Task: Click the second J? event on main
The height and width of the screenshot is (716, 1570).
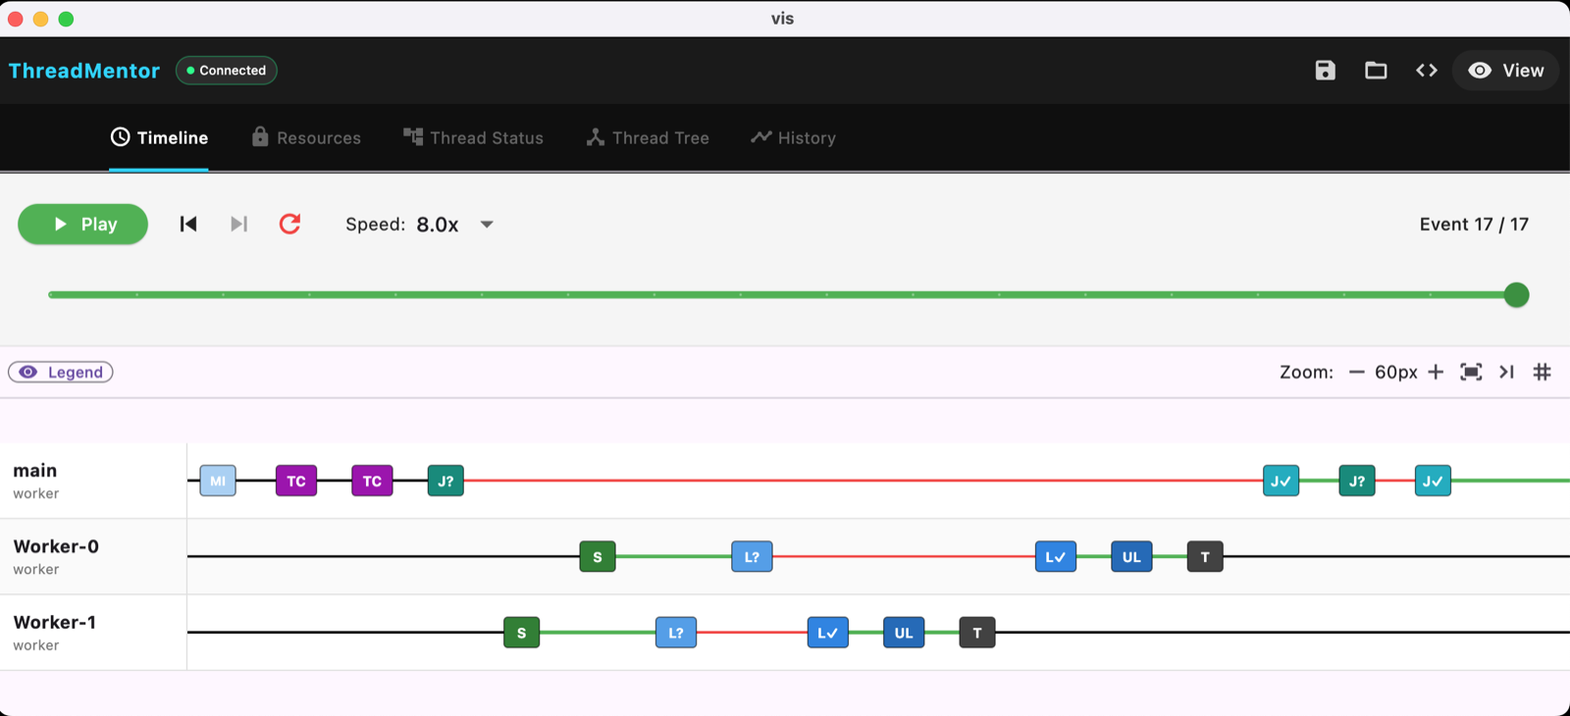Action: (1357, 481)
